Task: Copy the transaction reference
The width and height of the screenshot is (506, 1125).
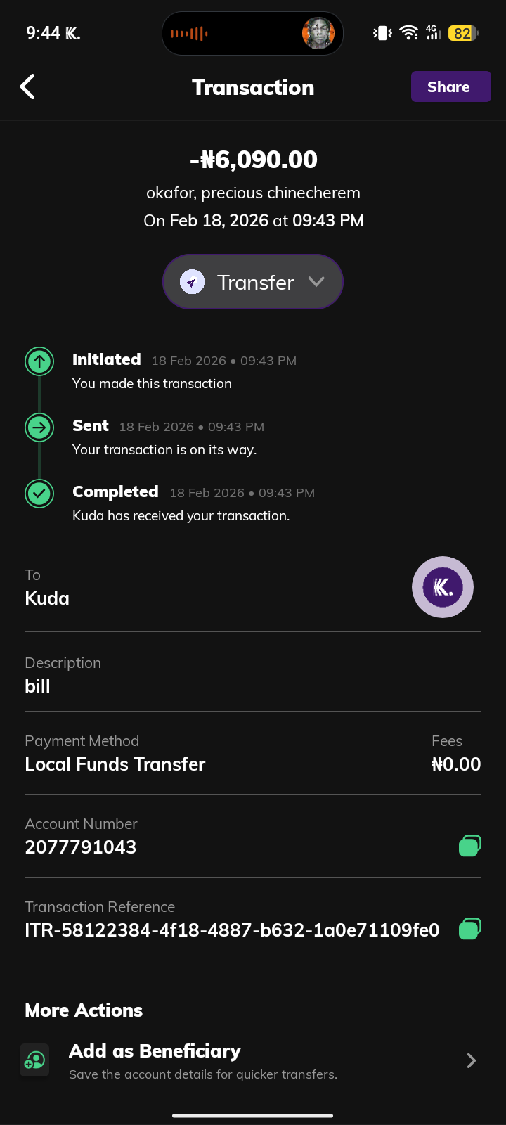Action: click(x=469, y=929)
